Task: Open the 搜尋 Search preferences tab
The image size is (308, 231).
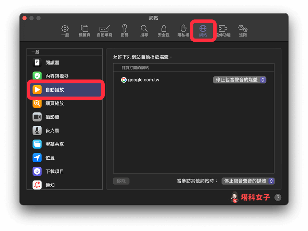Action: (144, 31)
